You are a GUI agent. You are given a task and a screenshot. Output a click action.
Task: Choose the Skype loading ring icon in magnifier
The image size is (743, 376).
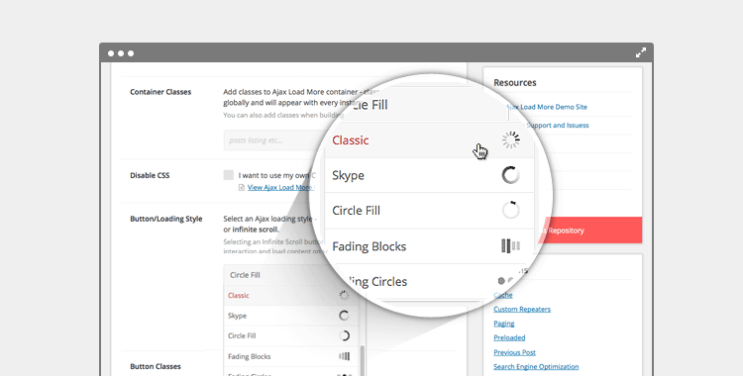coord(511,175)
